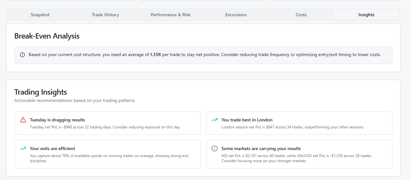Click the 1.35R break-even info banner
The width and height of the screenshot is (411, 180).
(x=203, y=55)
